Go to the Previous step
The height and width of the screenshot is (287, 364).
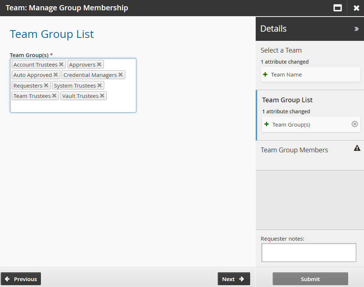[21, 279]
